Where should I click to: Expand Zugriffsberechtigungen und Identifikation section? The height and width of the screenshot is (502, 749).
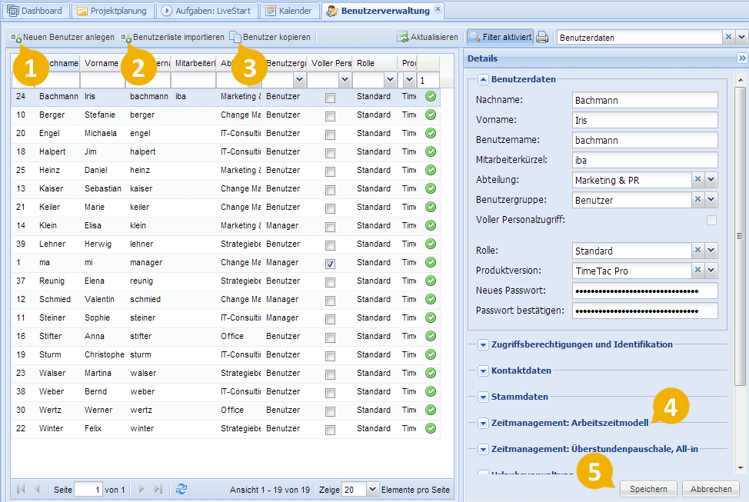pos(483,345)
